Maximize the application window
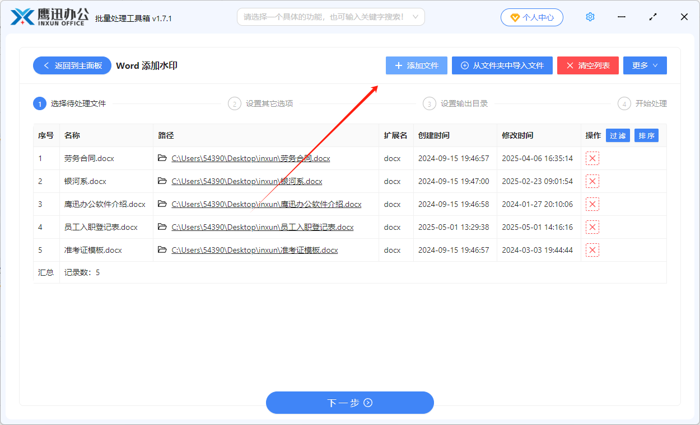Viewport: 700px width, 425px height. (x=653, y=17)
